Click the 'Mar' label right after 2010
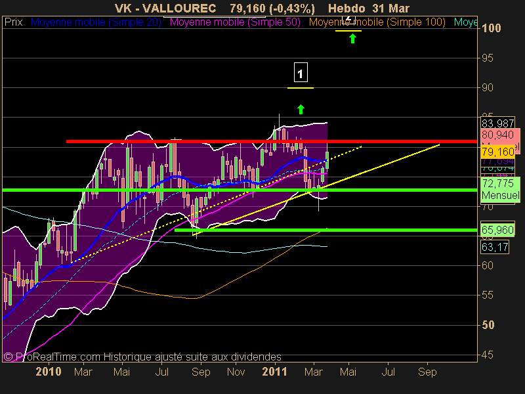525x394 pixels. (x=83, y=372)
